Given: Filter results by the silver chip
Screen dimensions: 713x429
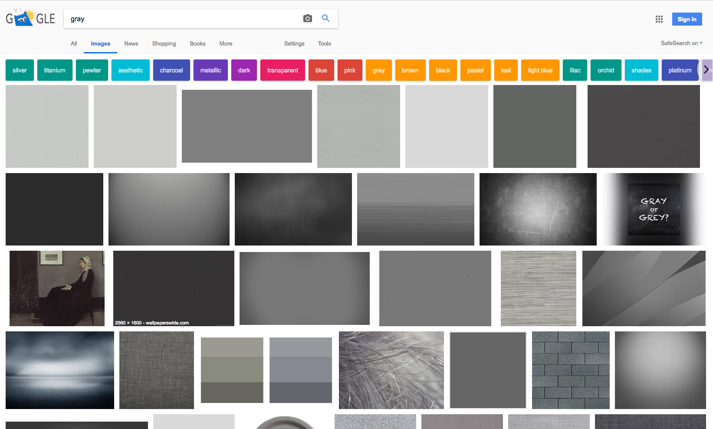Looking at the screenshot, I should click(x=20, y=70).
